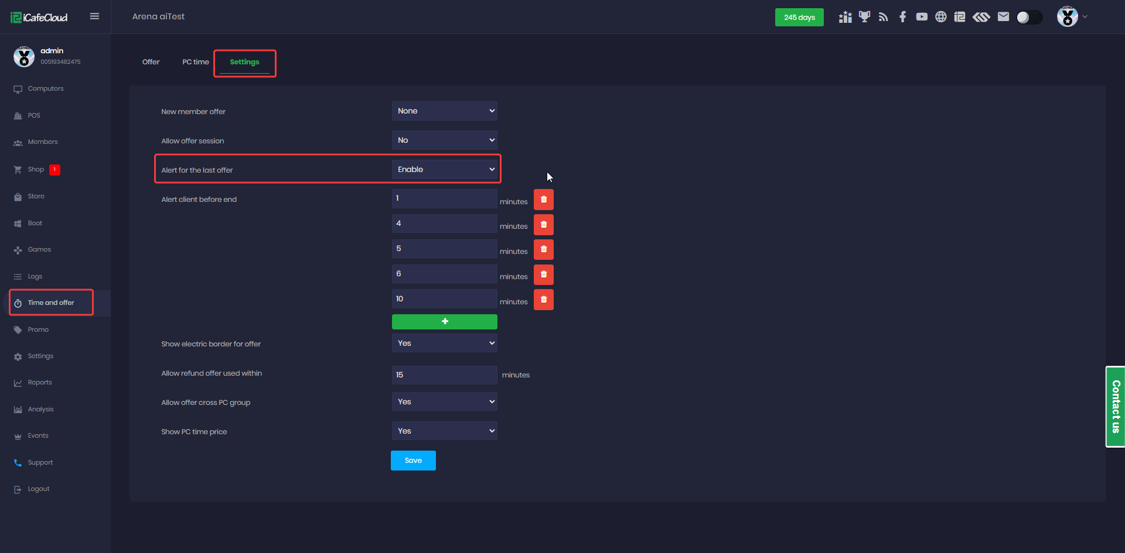Open Alert for the last offer dropdown
Image resolution: width=1125 pixels, height=553 pixels.
(x=444, y=170)
